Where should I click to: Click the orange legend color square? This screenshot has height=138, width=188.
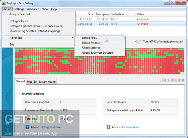click(176, 80)
